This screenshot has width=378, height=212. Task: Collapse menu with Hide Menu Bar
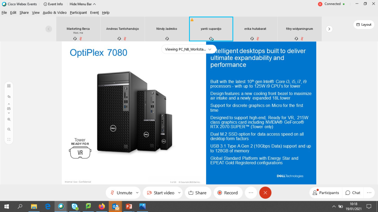[x=83, y=4]
